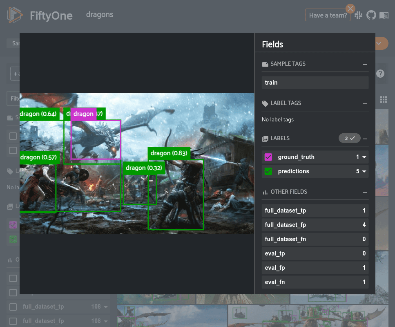Collapse the Other Fields section
This screenshot has height=327, width=395.
365,193
